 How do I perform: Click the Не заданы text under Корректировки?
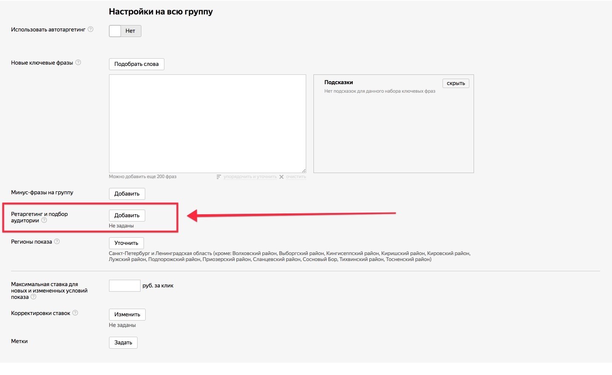click(x=122, y=325)
